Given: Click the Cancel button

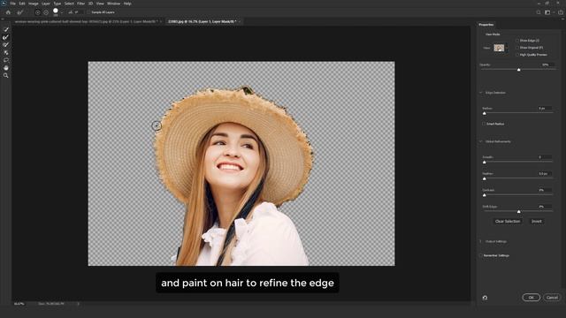Looking at the screenshot, I should [x=552, y=298].
